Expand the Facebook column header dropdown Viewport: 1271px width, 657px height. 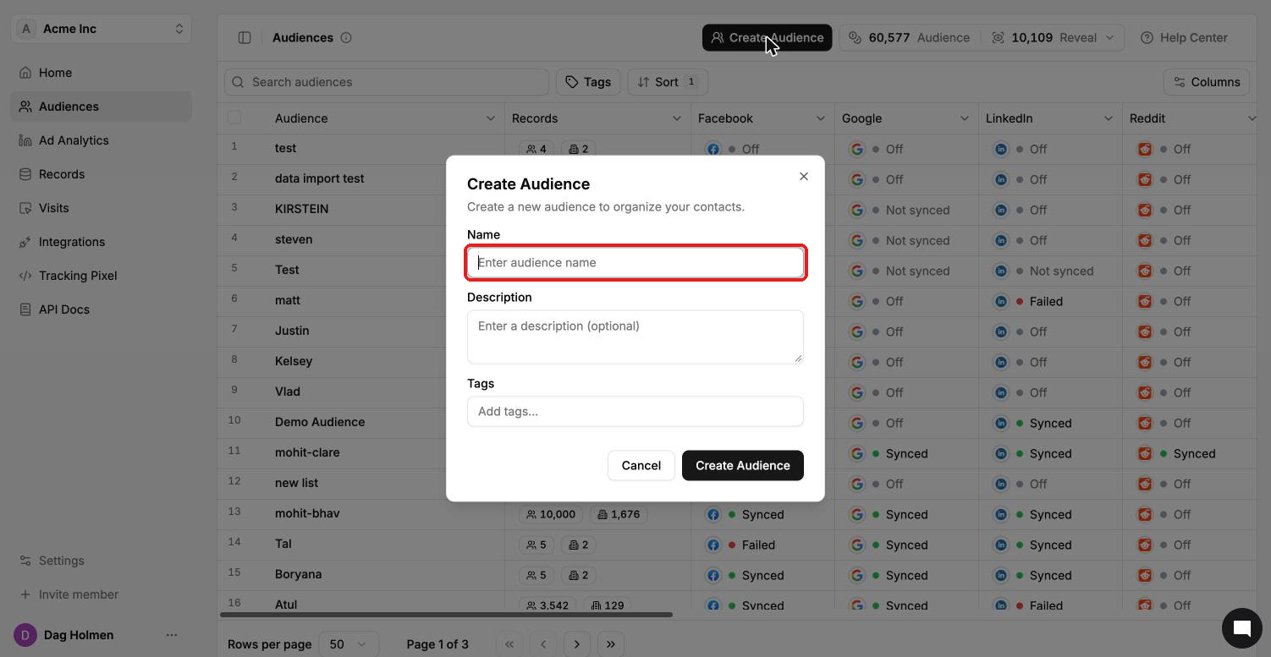[821, 118]
